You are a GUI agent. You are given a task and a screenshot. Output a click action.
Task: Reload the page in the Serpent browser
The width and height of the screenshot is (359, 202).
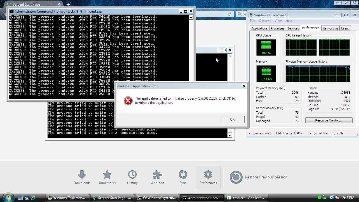pos(229,14)
